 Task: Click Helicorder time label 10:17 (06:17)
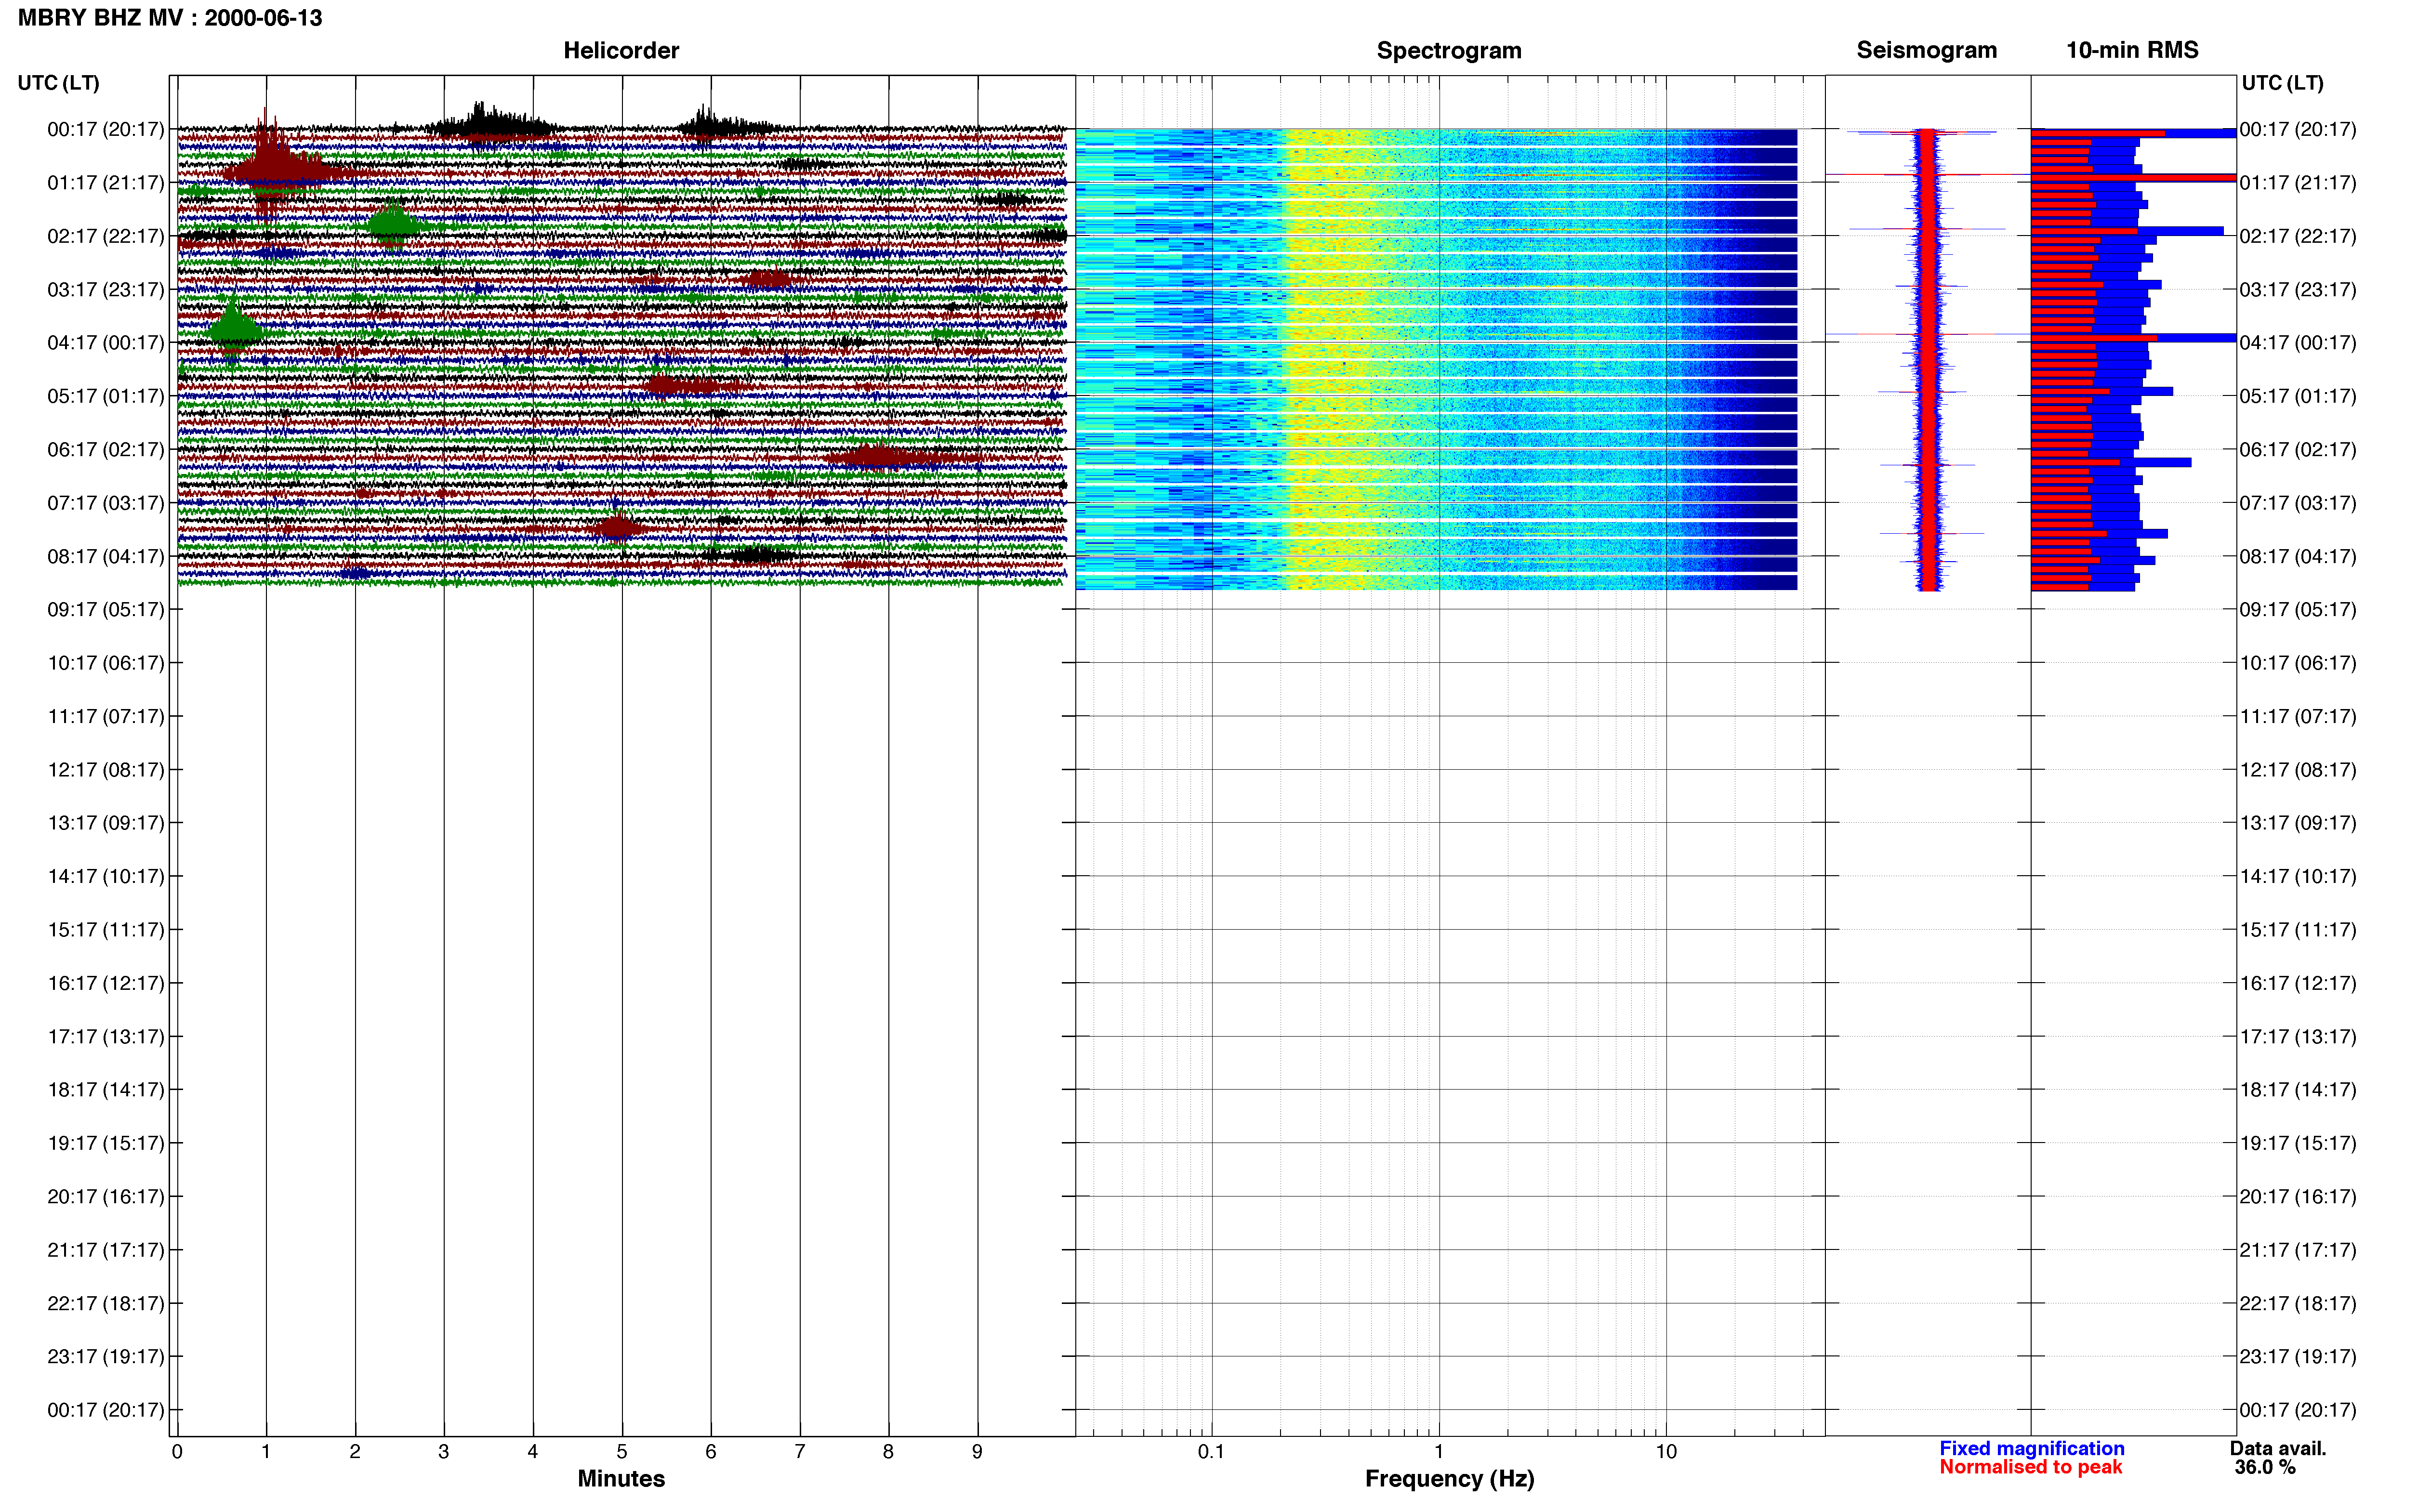click(106, 663)
